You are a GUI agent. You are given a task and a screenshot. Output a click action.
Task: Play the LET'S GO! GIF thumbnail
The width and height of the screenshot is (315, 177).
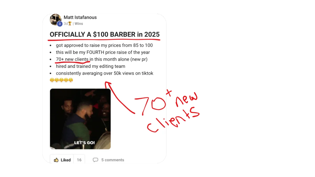pos(80,119)
